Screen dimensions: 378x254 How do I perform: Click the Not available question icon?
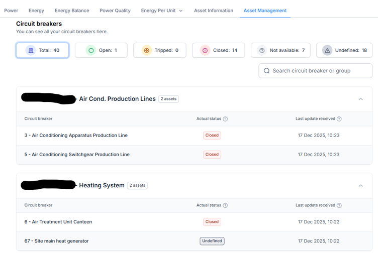[x=261, y=50]
